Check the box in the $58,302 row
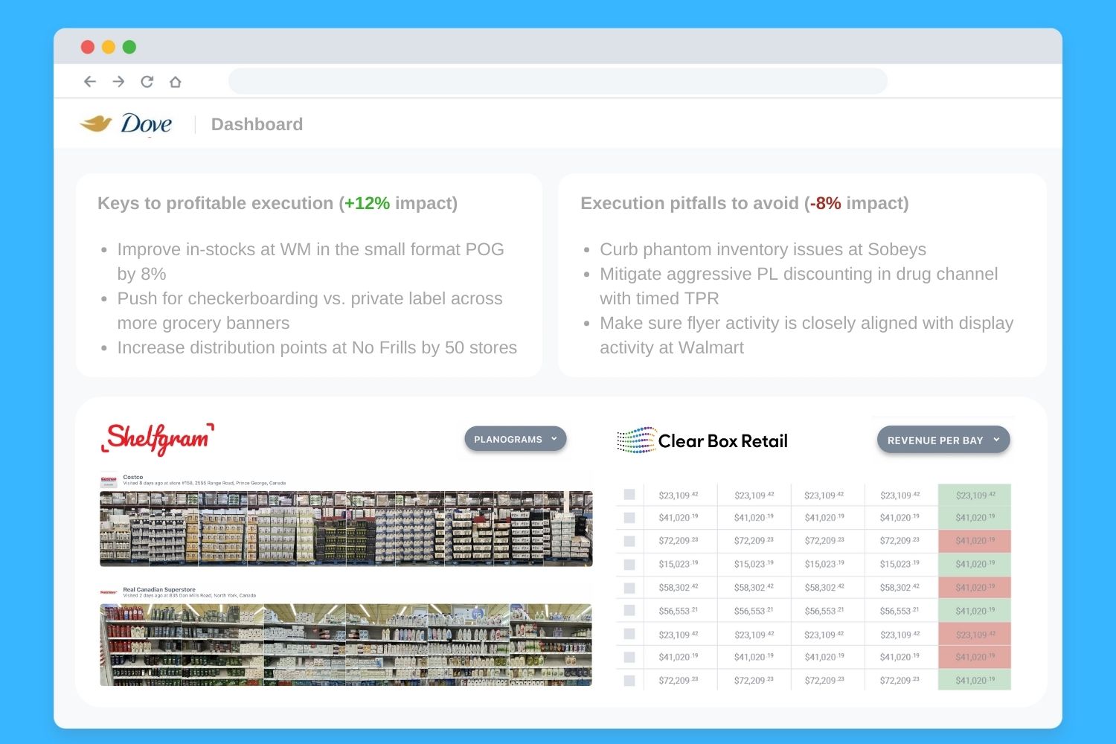This screenshot has width=1116, height=744. (x=629, y=588)
